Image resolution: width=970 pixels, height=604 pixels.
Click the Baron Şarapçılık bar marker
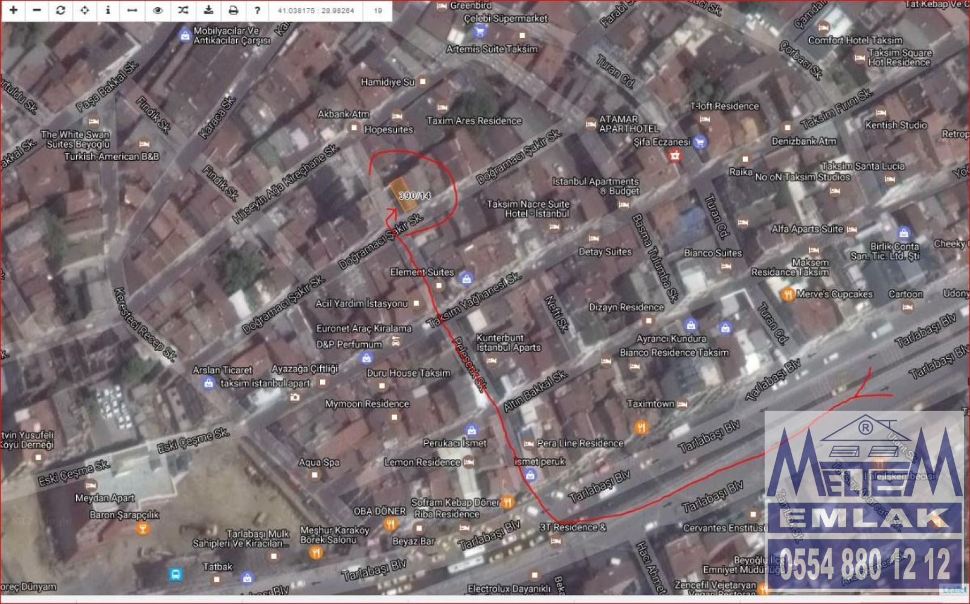pos(143,529)
